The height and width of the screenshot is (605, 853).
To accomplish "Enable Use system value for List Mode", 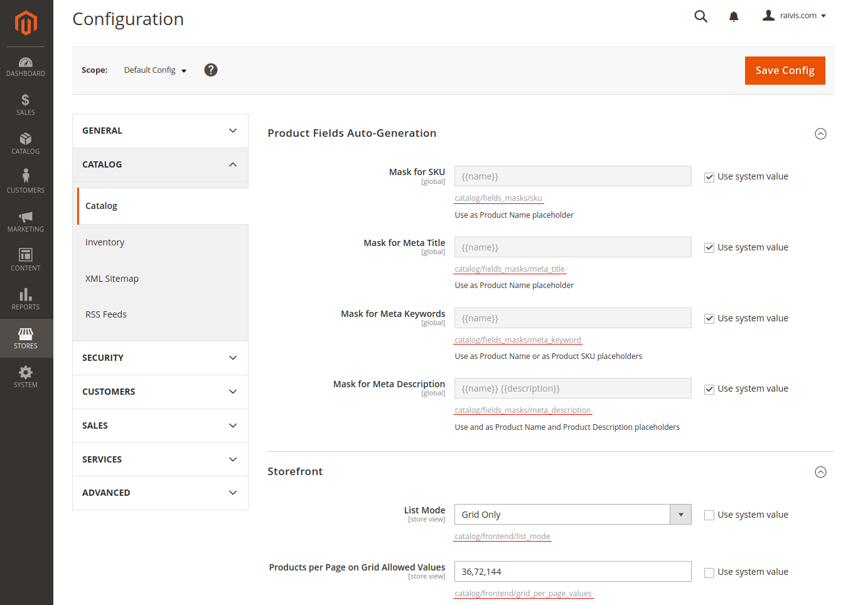I will tap(709, 515).
